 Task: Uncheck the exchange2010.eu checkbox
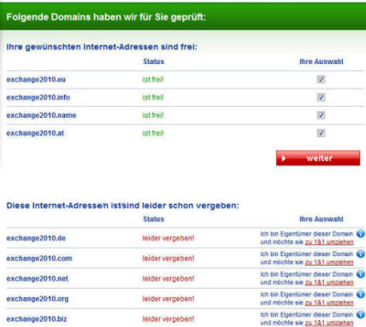321,79
